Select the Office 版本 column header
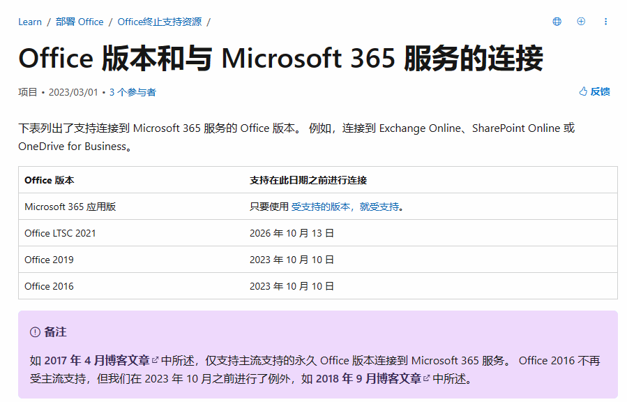Viewport: 627px width, 402px height. [46, 179]
